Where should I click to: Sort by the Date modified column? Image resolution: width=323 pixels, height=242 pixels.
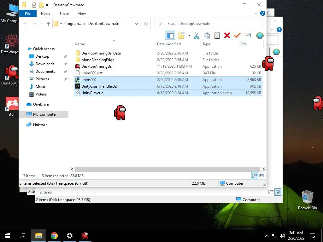(178, 44)
